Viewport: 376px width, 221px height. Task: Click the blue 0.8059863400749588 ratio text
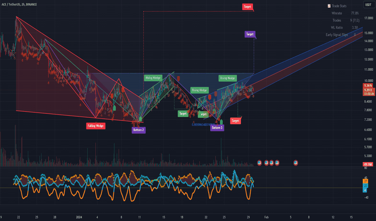coord(203,125)
